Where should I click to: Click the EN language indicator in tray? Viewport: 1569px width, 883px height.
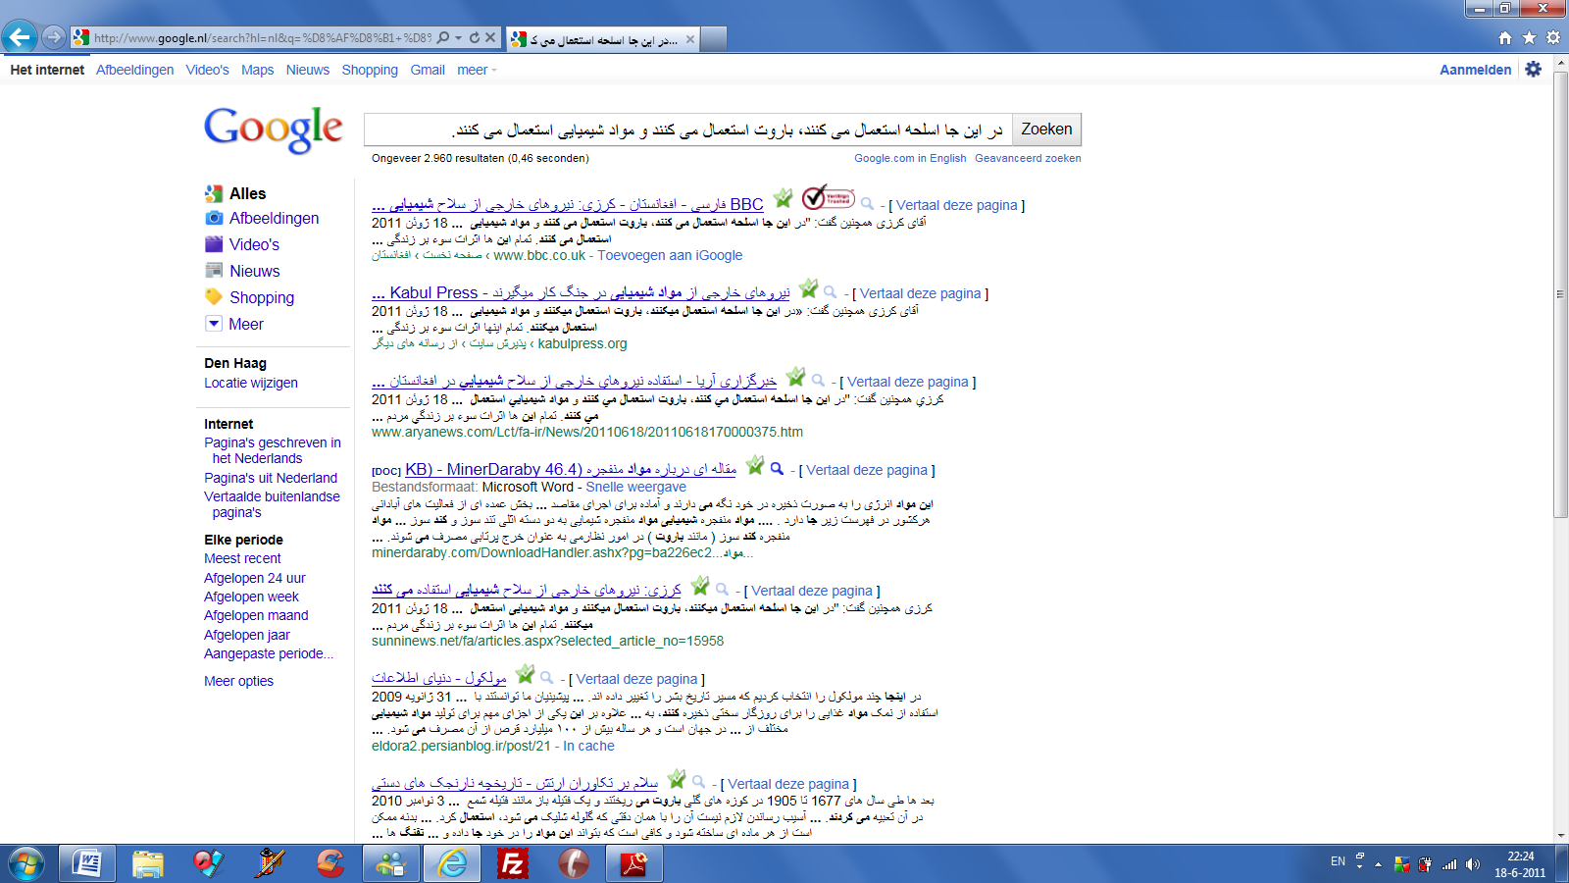point(1338,861)
